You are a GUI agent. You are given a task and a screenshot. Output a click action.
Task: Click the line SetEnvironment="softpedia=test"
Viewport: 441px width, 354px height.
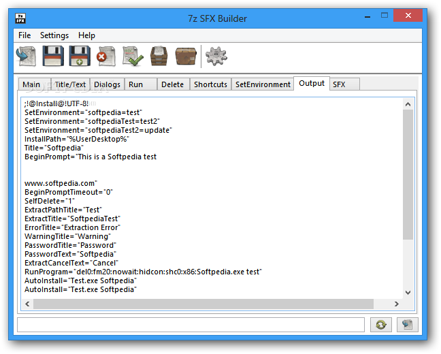point(83,112)
